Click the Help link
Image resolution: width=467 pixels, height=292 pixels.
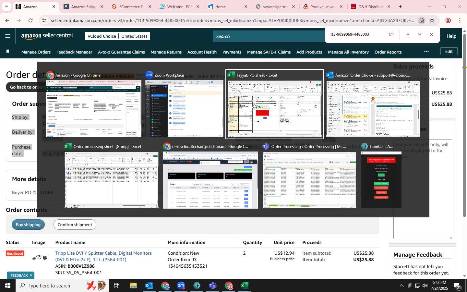(451, 36)
